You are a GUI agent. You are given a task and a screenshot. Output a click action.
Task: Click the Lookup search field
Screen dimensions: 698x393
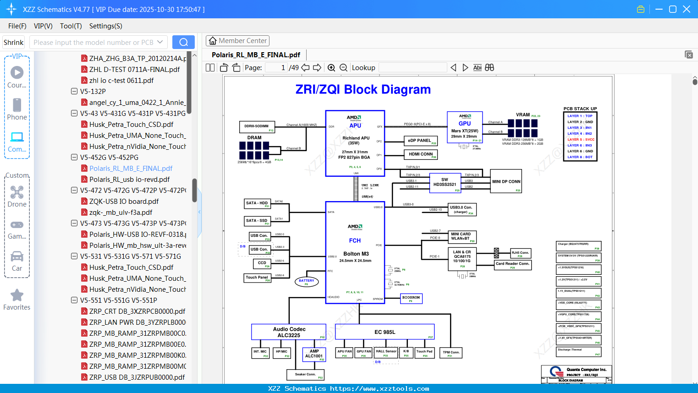click(413, 67)
